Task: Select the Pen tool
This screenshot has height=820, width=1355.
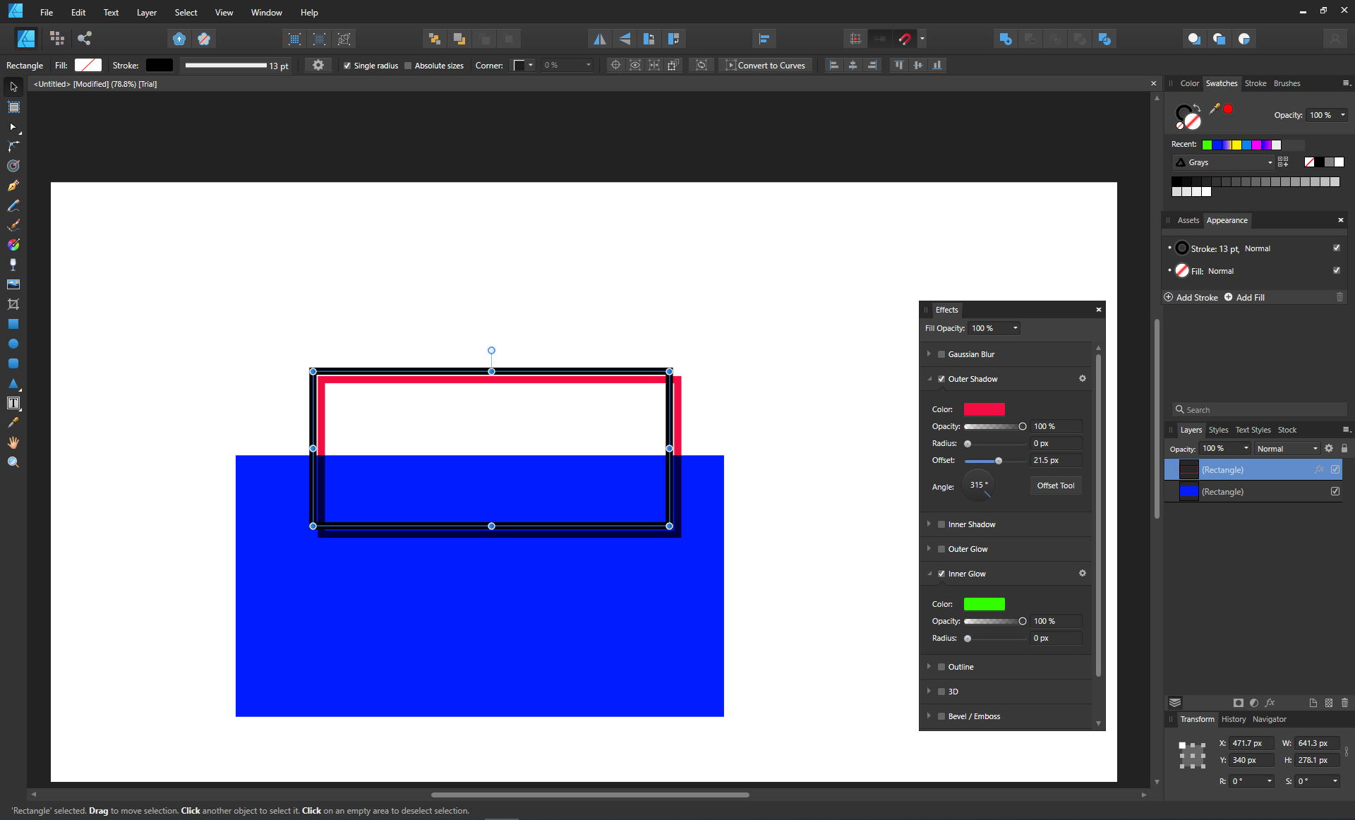Action: coord(13,186)
